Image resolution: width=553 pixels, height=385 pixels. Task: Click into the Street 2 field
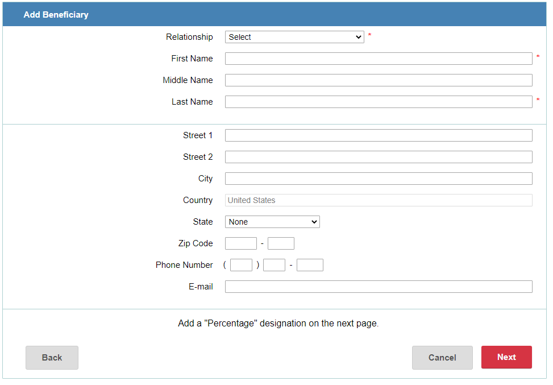(x=379, y=157)
